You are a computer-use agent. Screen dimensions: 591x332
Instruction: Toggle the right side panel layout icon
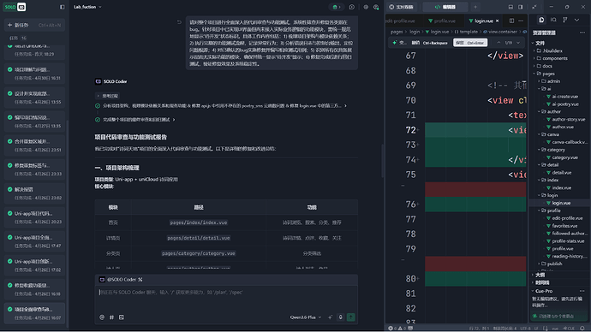tap(521, 7)
